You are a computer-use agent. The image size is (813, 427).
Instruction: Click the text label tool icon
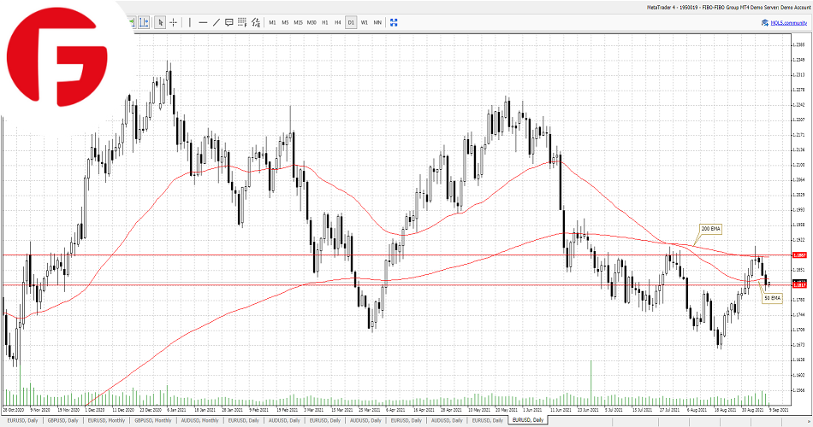[x=229, y=22]
